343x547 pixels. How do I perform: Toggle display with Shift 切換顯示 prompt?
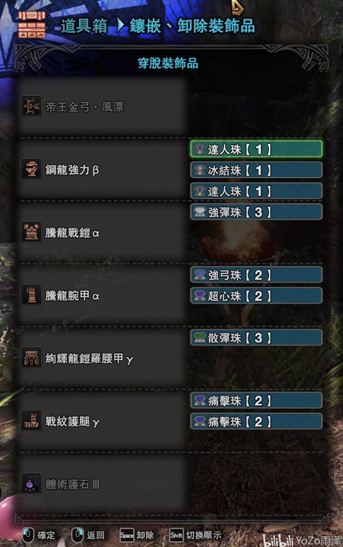click(x=196, y=535)
